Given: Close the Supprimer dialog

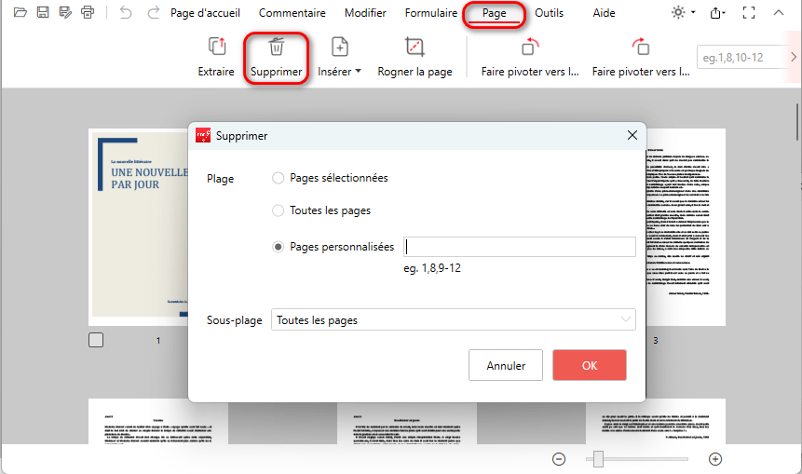Looking at the screenshot, I should point(632,135).
